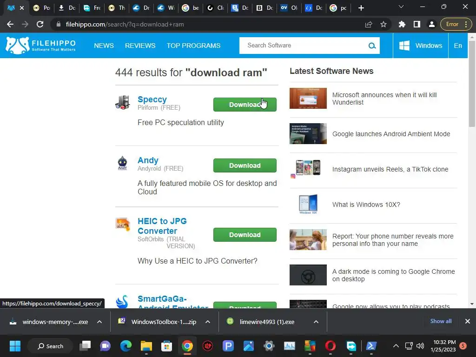
Task: Open the Speccy title link
Action: point(152,99)
